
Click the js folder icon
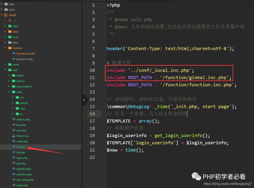tap(17, 114)
